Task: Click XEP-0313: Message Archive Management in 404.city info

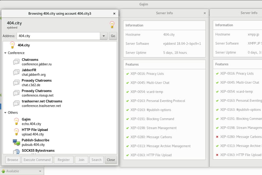Action: (x=160, y=146)
